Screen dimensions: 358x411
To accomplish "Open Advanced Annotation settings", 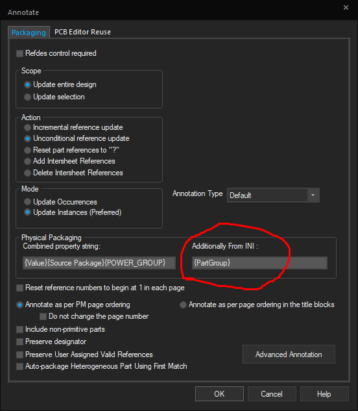I will coord(289,355).
